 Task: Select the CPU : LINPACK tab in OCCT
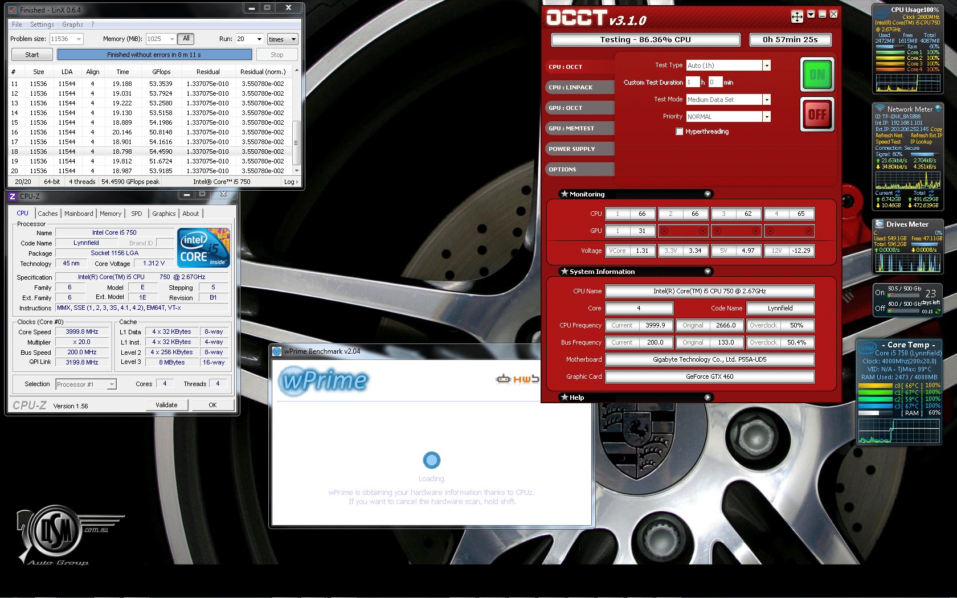pos(580,87)
